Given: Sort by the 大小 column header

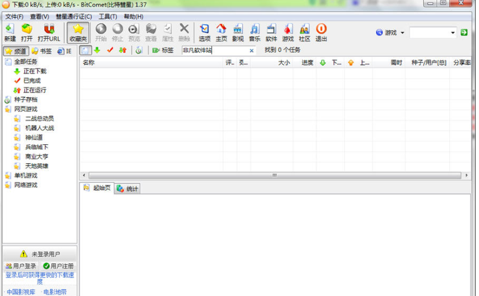Looking at the screenshot, I should click(x=272, y=63).
